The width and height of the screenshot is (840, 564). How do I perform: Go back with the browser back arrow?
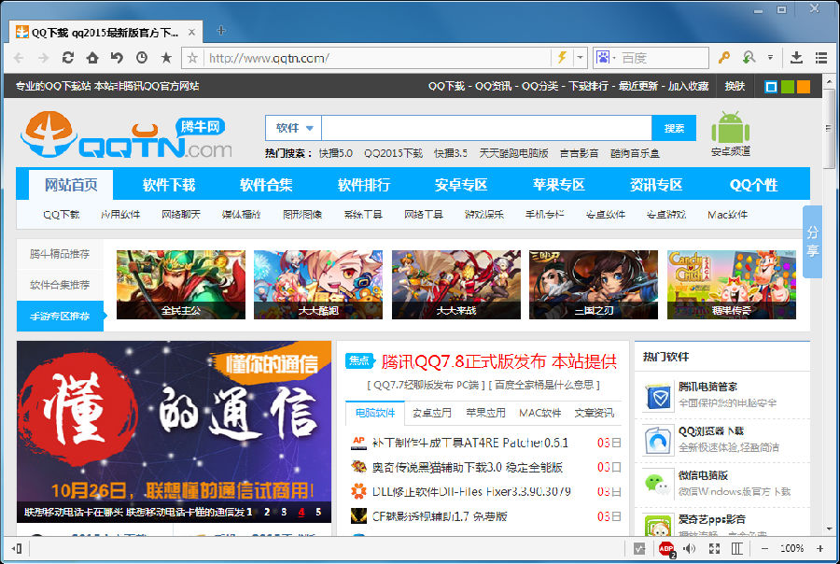[x=19, y=58]
